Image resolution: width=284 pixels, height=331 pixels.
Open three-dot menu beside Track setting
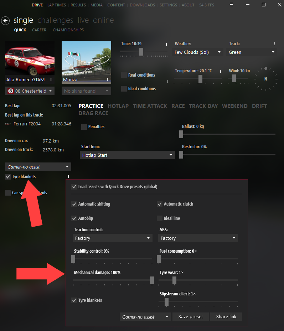coord(274,44)
